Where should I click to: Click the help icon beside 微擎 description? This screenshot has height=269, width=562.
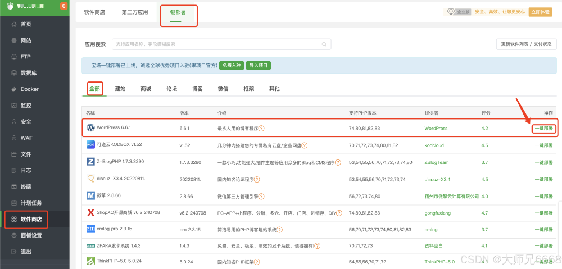click(x=262, y=197)
